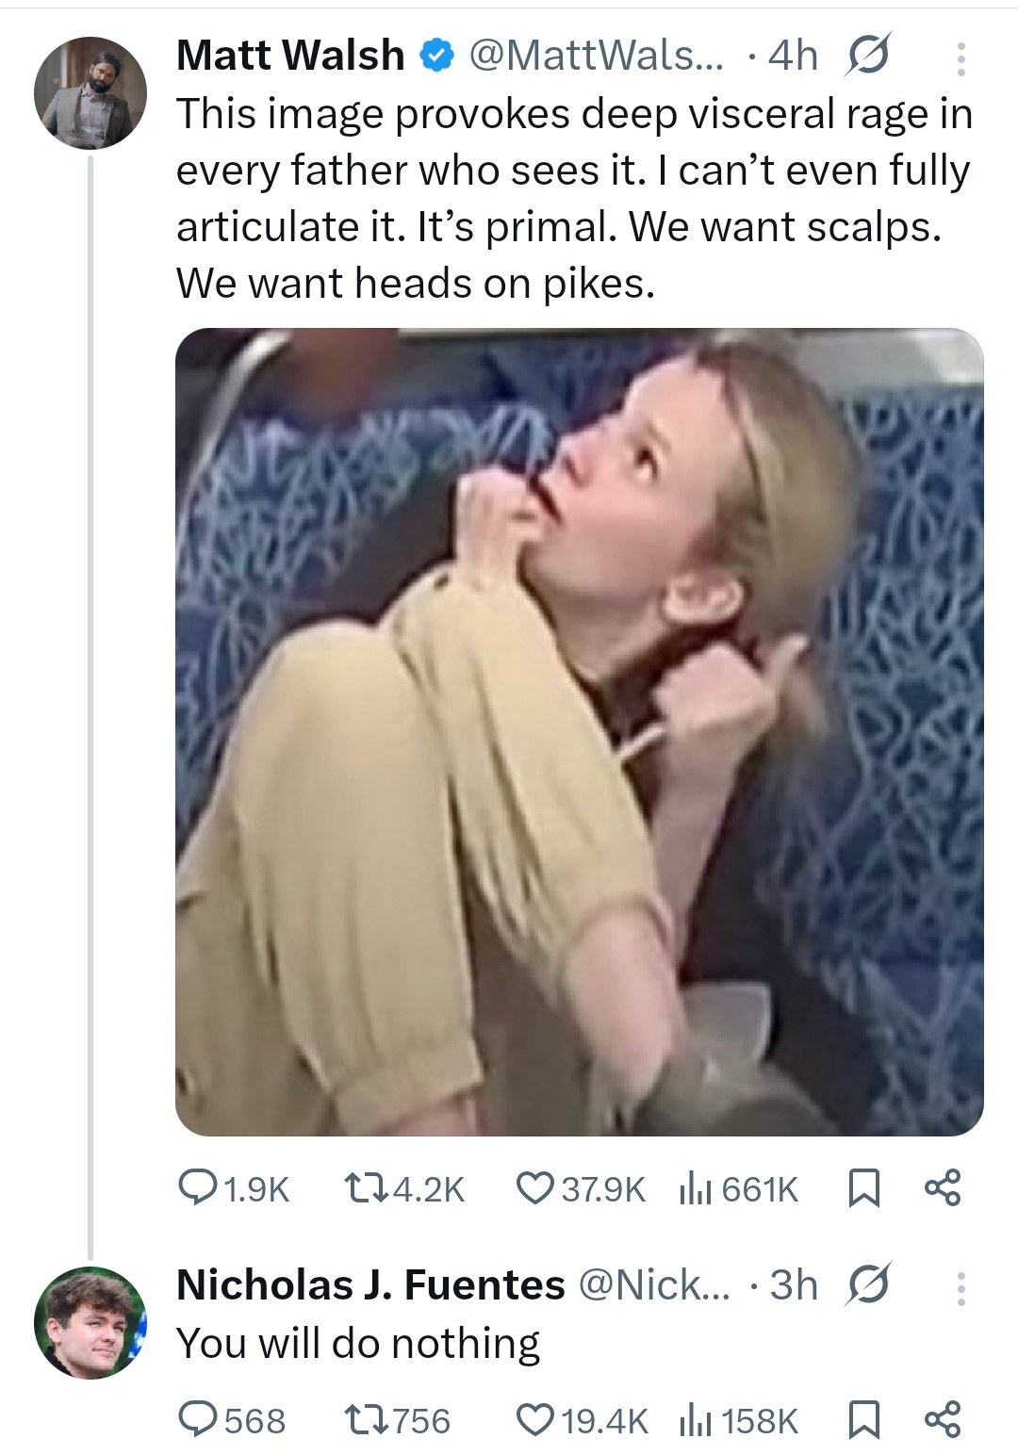Open more options on Matt Walsh's tweet
The height and width of the screenshot is (1455, 1018).
coord(961,58)
